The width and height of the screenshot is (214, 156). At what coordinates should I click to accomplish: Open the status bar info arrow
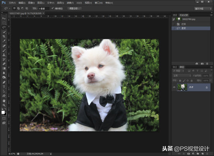click(51, 154)
